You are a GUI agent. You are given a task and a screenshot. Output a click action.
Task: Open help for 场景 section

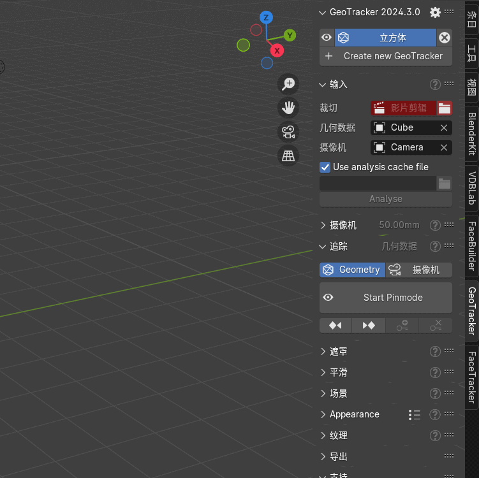(x=435, y=393)
